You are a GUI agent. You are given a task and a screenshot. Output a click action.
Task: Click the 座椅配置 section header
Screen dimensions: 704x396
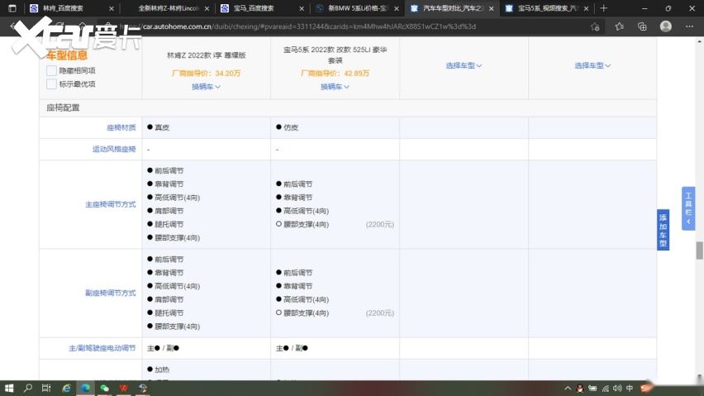tap(63, 107)
